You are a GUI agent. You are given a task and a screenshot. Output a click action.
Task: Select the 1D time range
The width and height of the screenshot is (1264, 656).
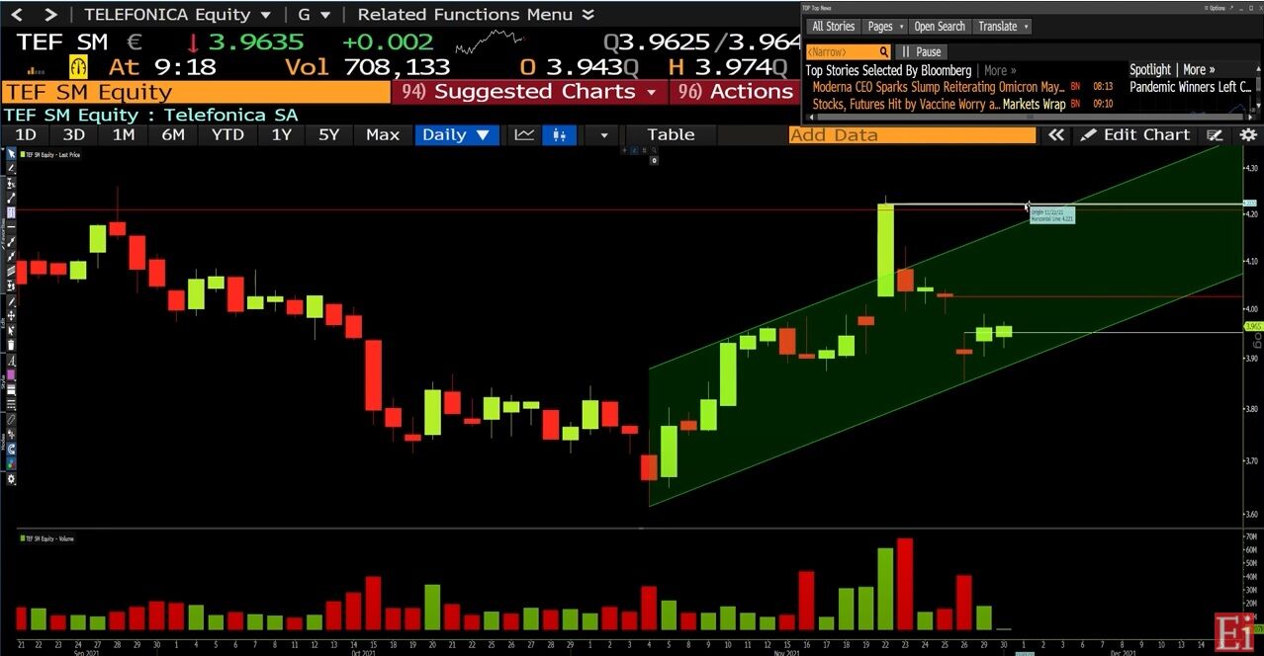pyautogui.click(x=26, y=135)
